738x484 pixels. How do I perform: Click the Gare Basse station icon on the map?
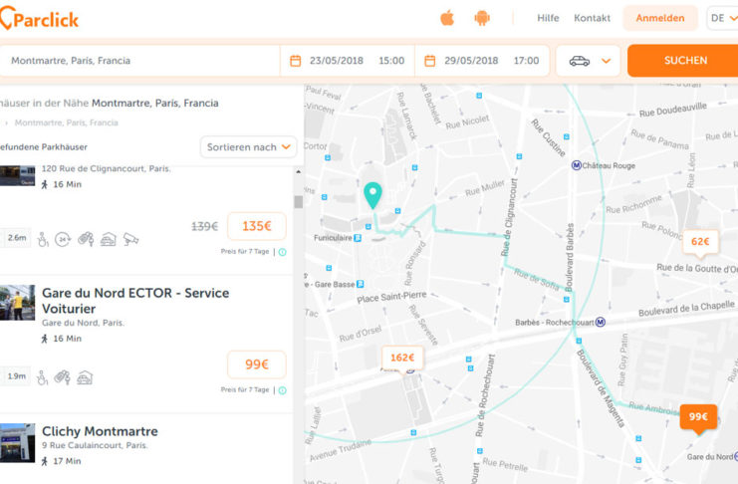pyautogui.click(x=361, y=284)
